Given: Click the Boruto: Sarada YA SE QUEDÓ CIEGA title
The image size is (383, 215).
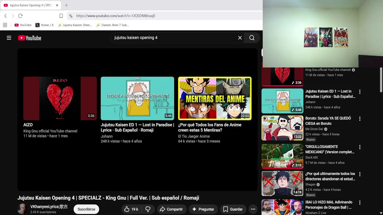Looking at the screenshot, I should tap(328, 121).
